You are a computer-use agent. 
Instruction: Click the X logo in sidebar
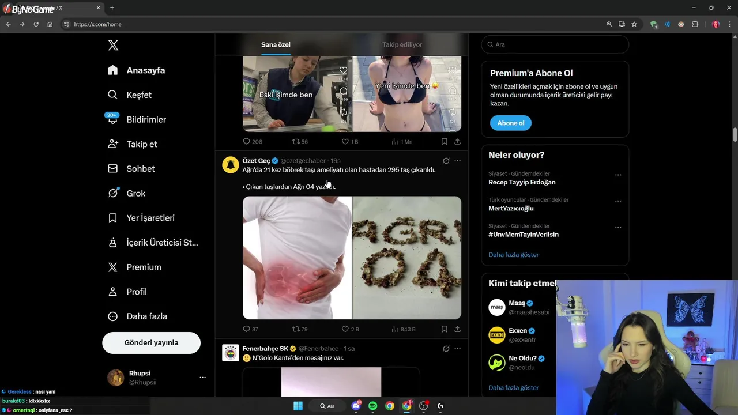113,46
